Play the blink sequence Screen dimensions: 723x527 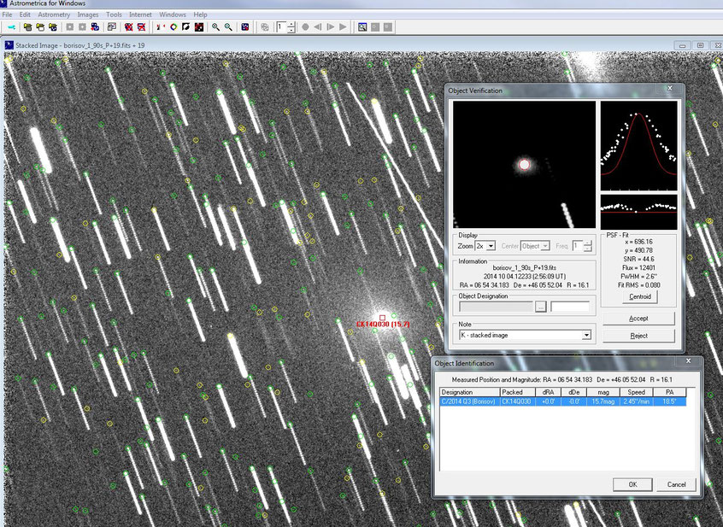343,27
